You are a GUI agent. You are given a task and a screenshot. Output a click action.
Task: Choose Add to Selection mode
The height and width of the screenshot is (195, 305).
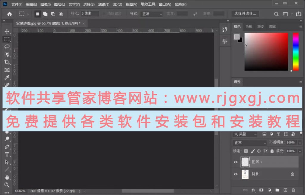(x=45, y=14)
